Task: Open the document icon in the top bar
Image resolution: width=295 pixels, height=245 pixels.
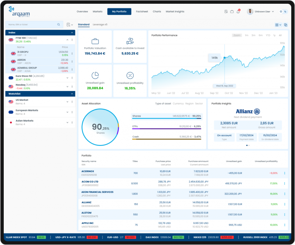Action: [226, 12]
